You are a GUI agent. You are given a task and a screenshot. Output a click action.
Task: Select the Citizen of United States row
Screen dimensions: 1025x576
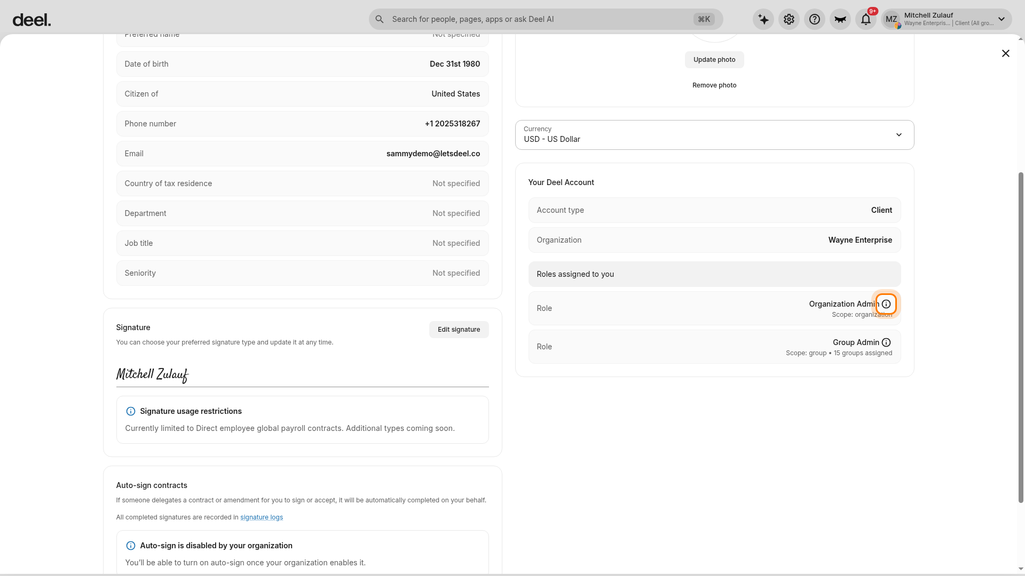tap(302, 94)
